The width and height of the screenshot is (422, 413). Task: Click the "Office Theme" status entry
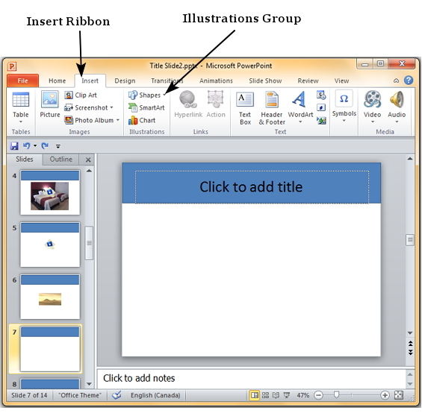tap(80, 395)
